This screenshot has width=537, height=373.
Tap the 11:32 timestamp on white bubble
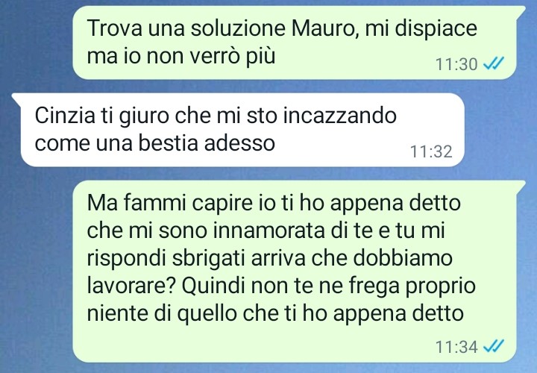point(431,151)
